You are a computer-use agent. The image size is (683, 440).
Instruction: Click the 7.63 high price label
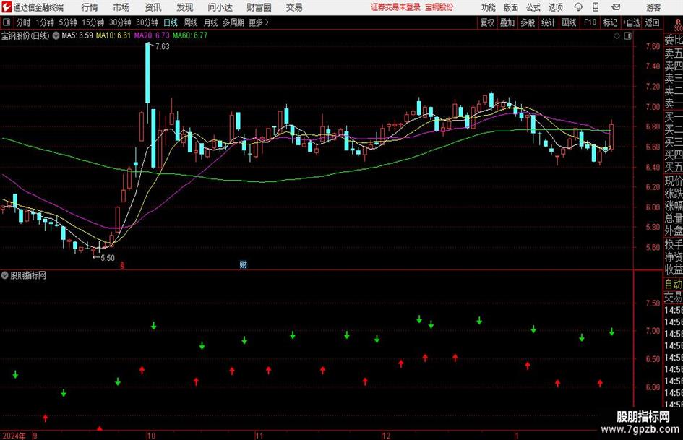point(162,47)
